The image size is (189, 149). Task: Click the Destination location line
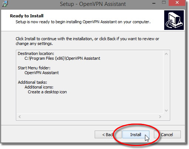(36, 53)
